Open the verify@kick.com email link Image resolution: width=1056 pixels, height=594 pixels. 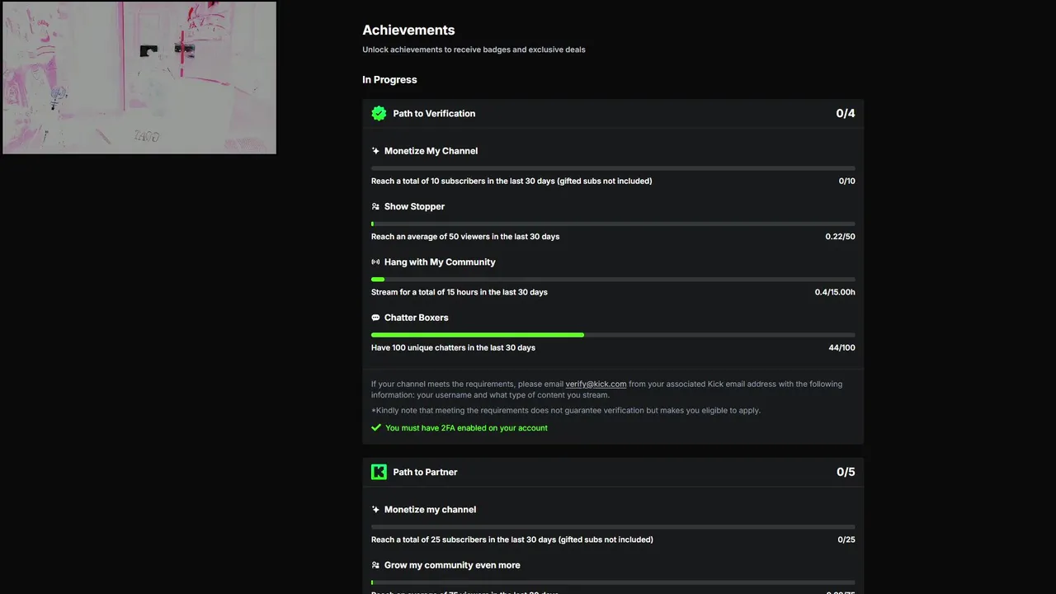[x=596, y=384]
